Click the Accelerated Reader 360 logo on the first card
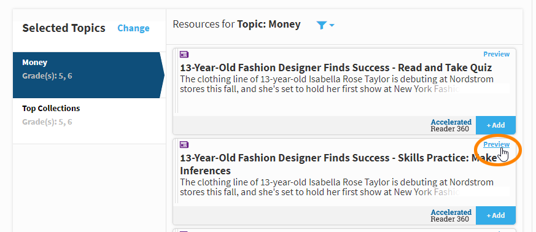Image resolution: width=536 pixels, height=232 pixels. click(451, 125)
